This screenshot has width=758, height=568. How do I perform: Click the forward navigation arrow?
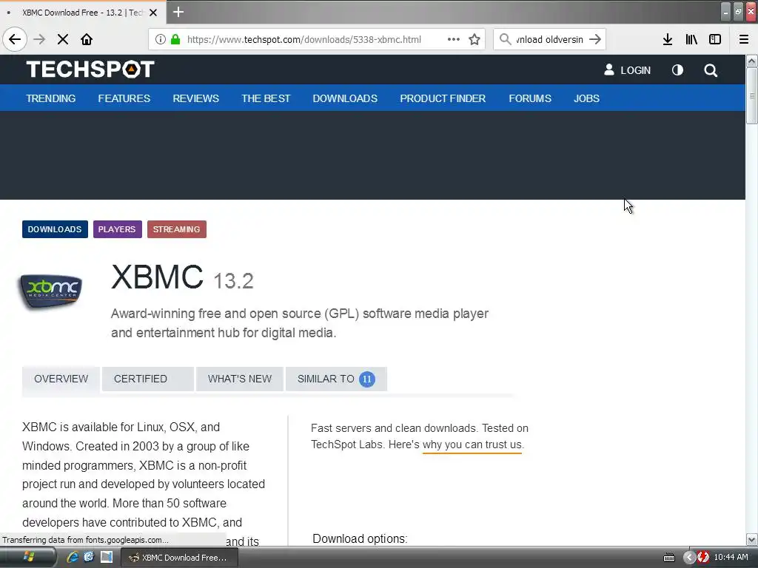tap(40, 39)
